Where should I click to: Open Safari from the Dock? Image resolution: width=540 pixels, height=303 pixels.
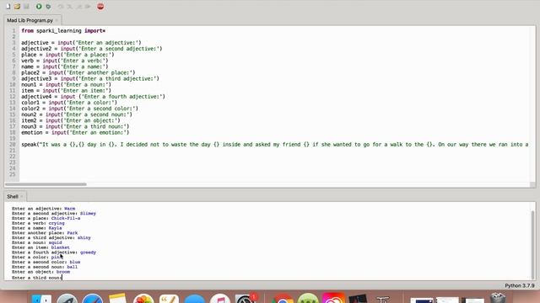(x=92, y=299)
